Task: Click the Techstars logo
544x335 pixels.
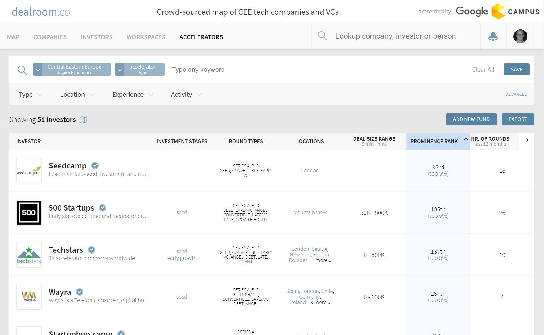Action: coord(29,255)
